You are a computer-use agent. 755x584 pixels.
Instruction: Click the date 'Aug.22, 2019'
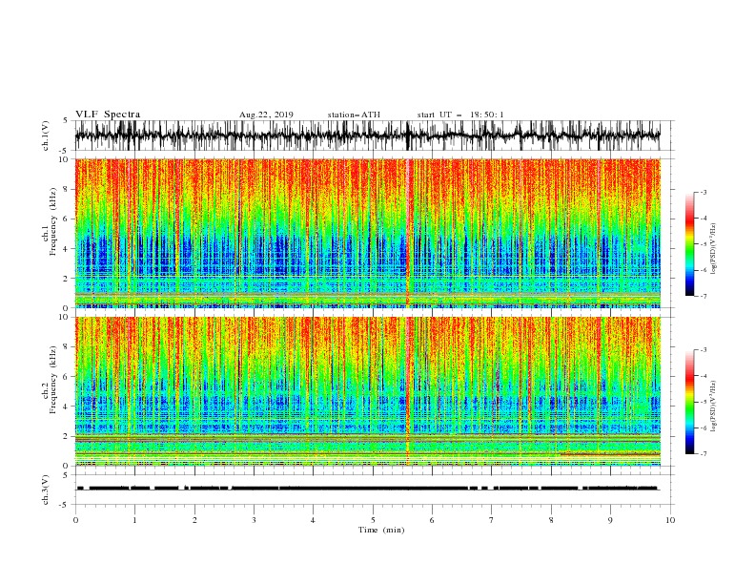click(x=266, y=115)
